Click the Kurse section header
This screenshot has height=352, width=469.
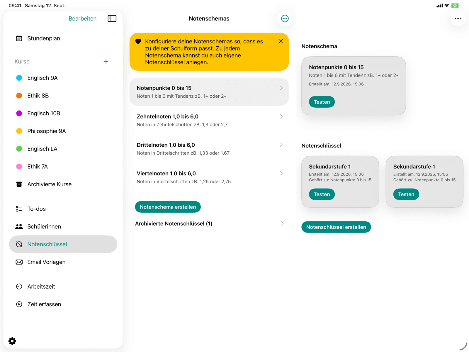point(22,61)
